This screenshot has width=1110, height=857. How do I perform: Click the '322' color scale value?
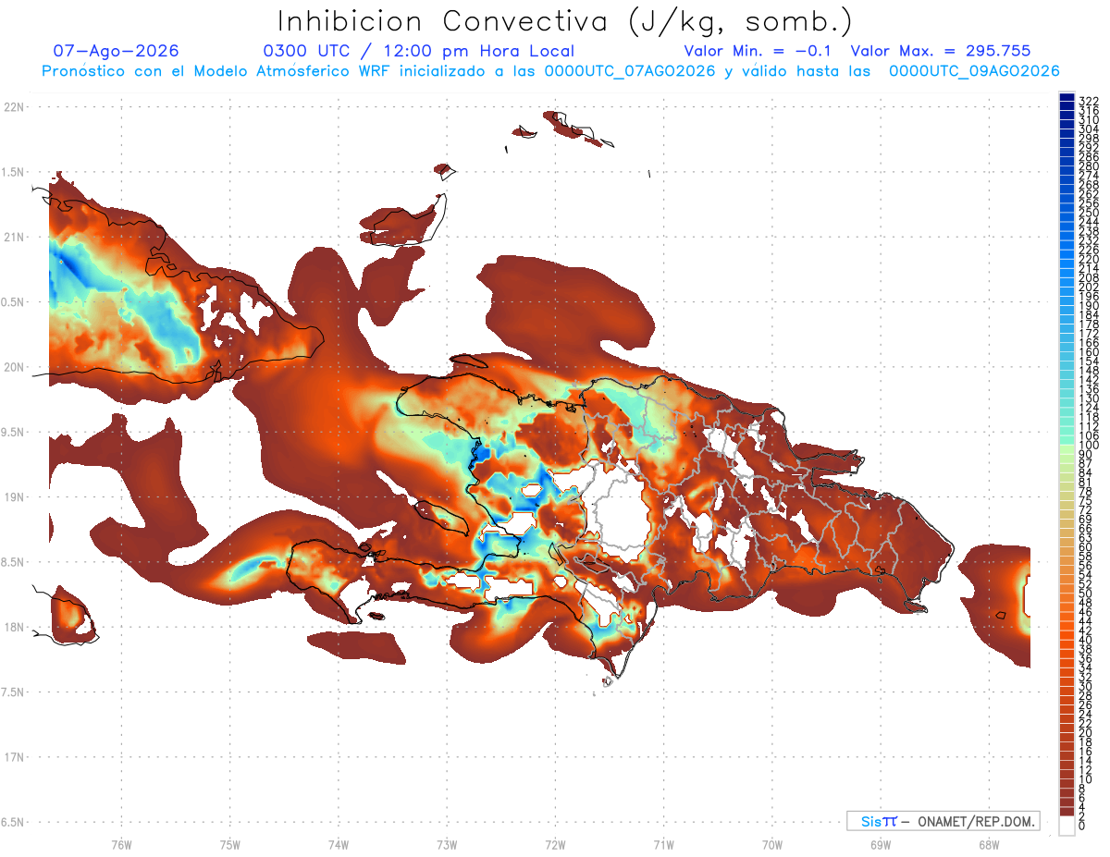pyautogui.click(x=1088, y=101)
